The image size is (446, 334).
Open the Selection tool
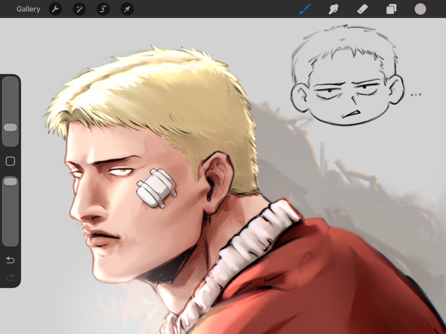coord(103,9)
